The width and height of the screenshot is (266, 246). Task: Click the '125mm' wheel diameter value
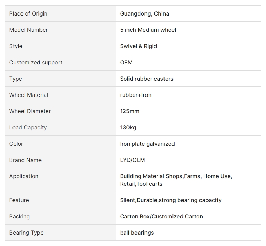[x=130, y=111]
